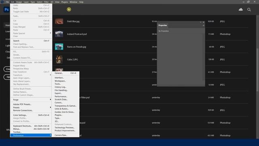Open the cloud sync status icon
This screenshot has height=146, width=259.
[241, 9]
